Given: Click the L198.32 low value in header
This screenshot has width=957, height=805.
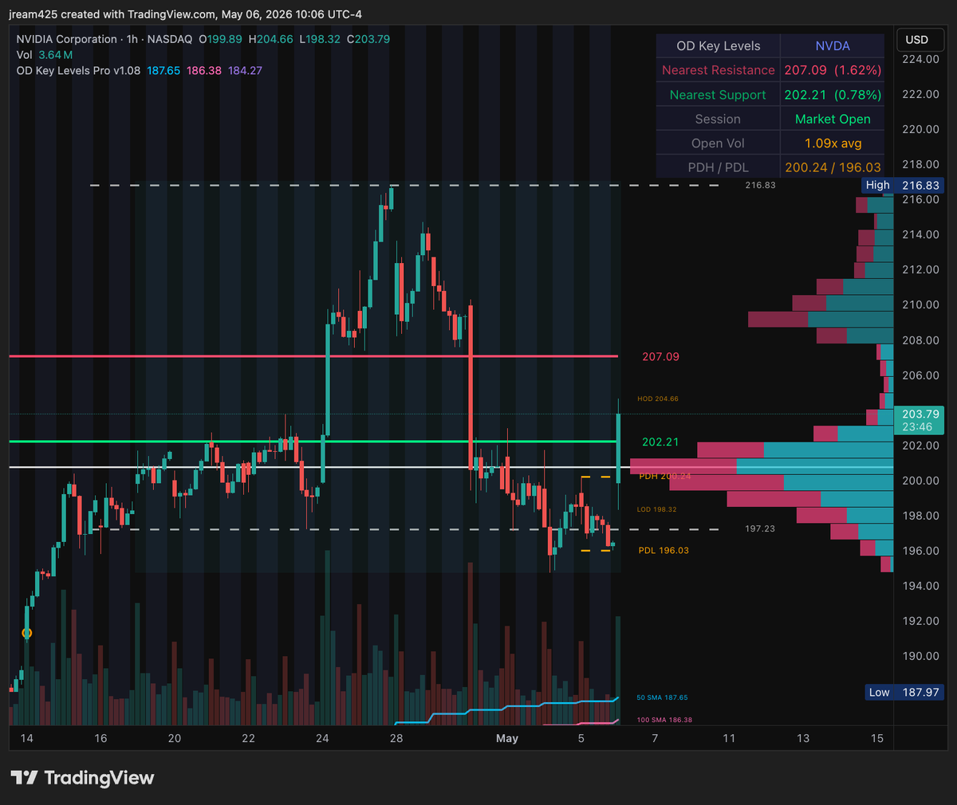Looking at the screenshot, I should click(320, 39).
